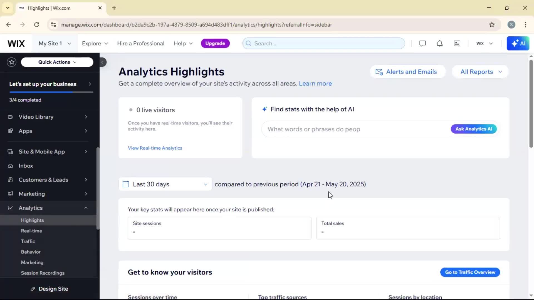The height and width of the screenshot is (300, 534).
Task: Expand Site & Mobile App chevron
Action: 86,152
